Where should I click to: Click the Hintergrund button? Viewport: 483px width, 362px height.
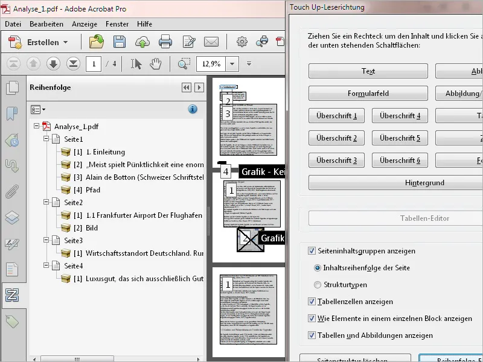pos(396,183)
